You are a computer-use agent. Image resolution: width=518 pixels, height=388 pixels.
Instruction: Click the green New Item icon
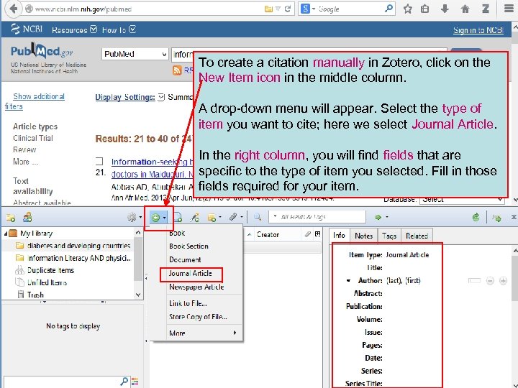pyautogui.click(x=155, y=218)
